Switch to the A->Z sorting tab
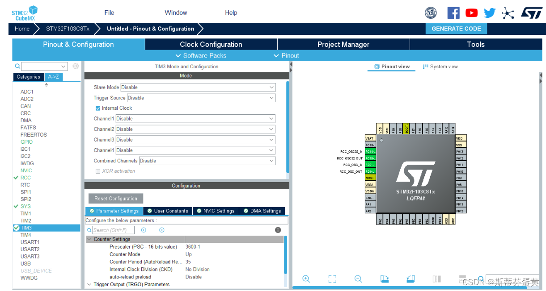The image size is (546, 291). 53,77
